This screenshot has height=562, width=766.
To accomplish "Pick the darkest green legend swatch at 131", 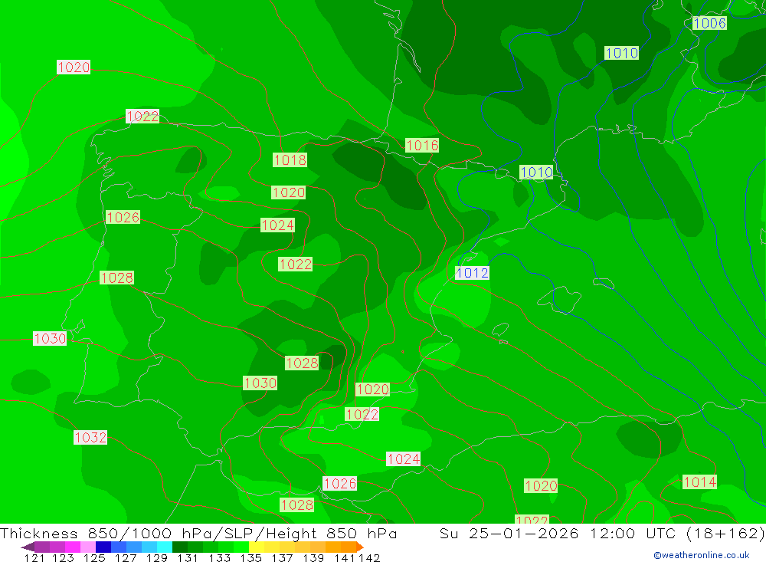I will [x=180, y=547].
